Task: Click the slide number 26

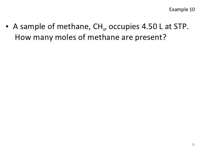Action: 193,145
